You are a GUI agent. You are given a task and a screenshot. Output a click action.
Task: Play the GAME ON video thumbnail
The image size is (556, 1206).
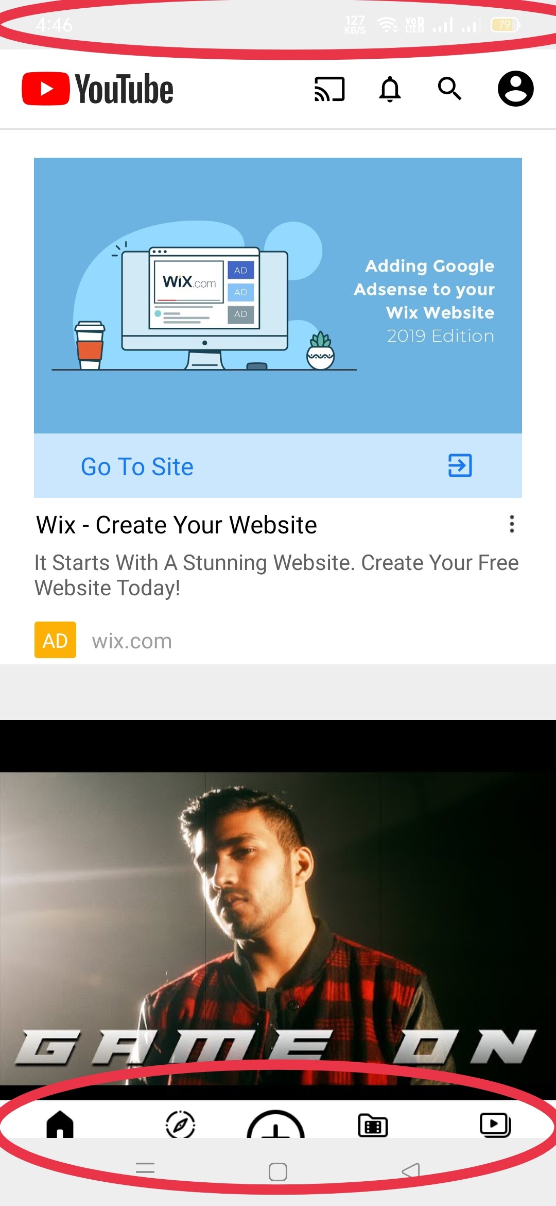278,910
